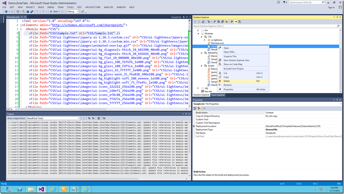Collapse the Modules folder node

click(x=198, y=34)
